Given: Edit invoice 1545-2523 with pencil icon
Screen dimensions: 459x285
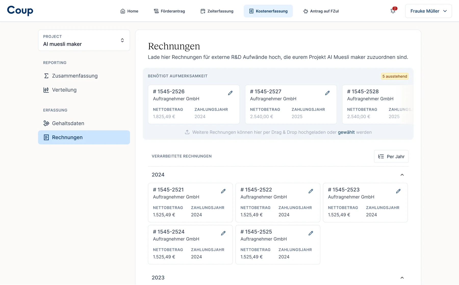Looking at the screenshot, I should pyautogui.click(x=398, y=191).
